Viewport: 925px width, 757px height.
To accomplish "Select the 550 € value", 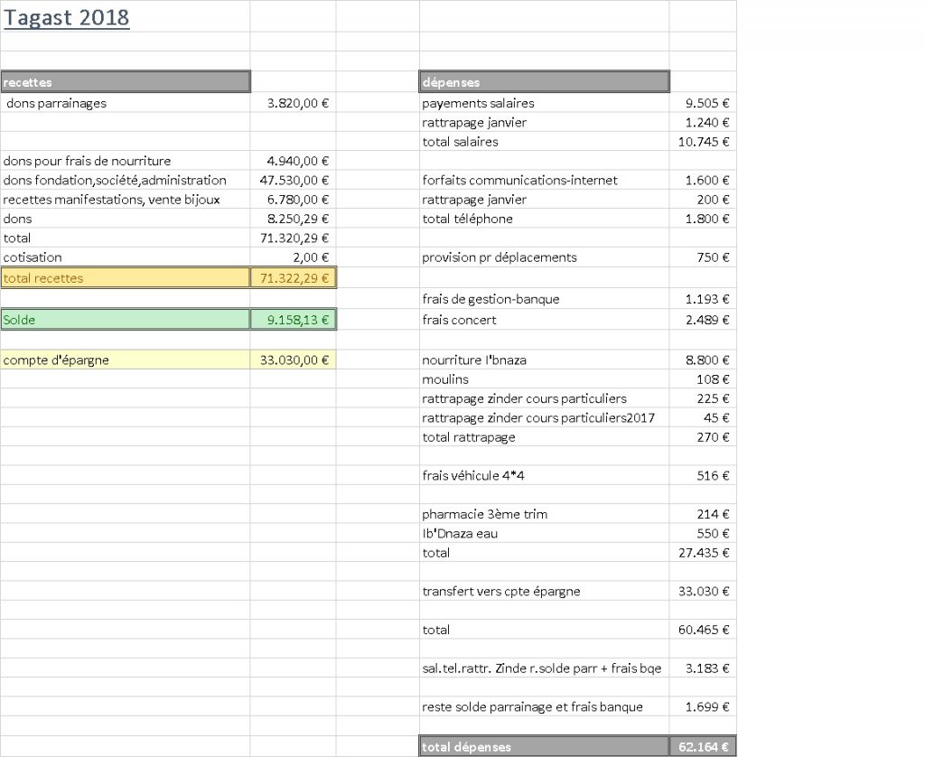I will point(713,534).
